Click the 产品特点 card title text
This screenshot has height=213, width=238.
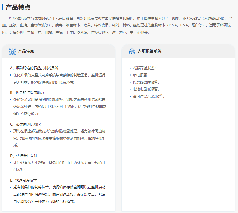coord(26,51)
